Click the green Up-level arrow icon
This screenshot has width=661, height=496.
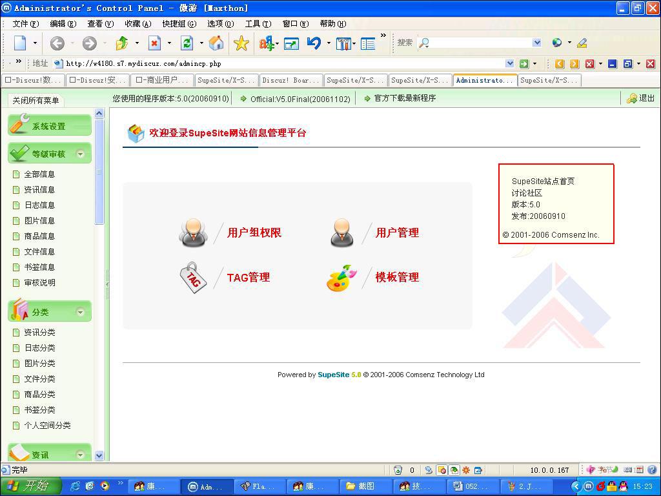click(x=122, y=43)
